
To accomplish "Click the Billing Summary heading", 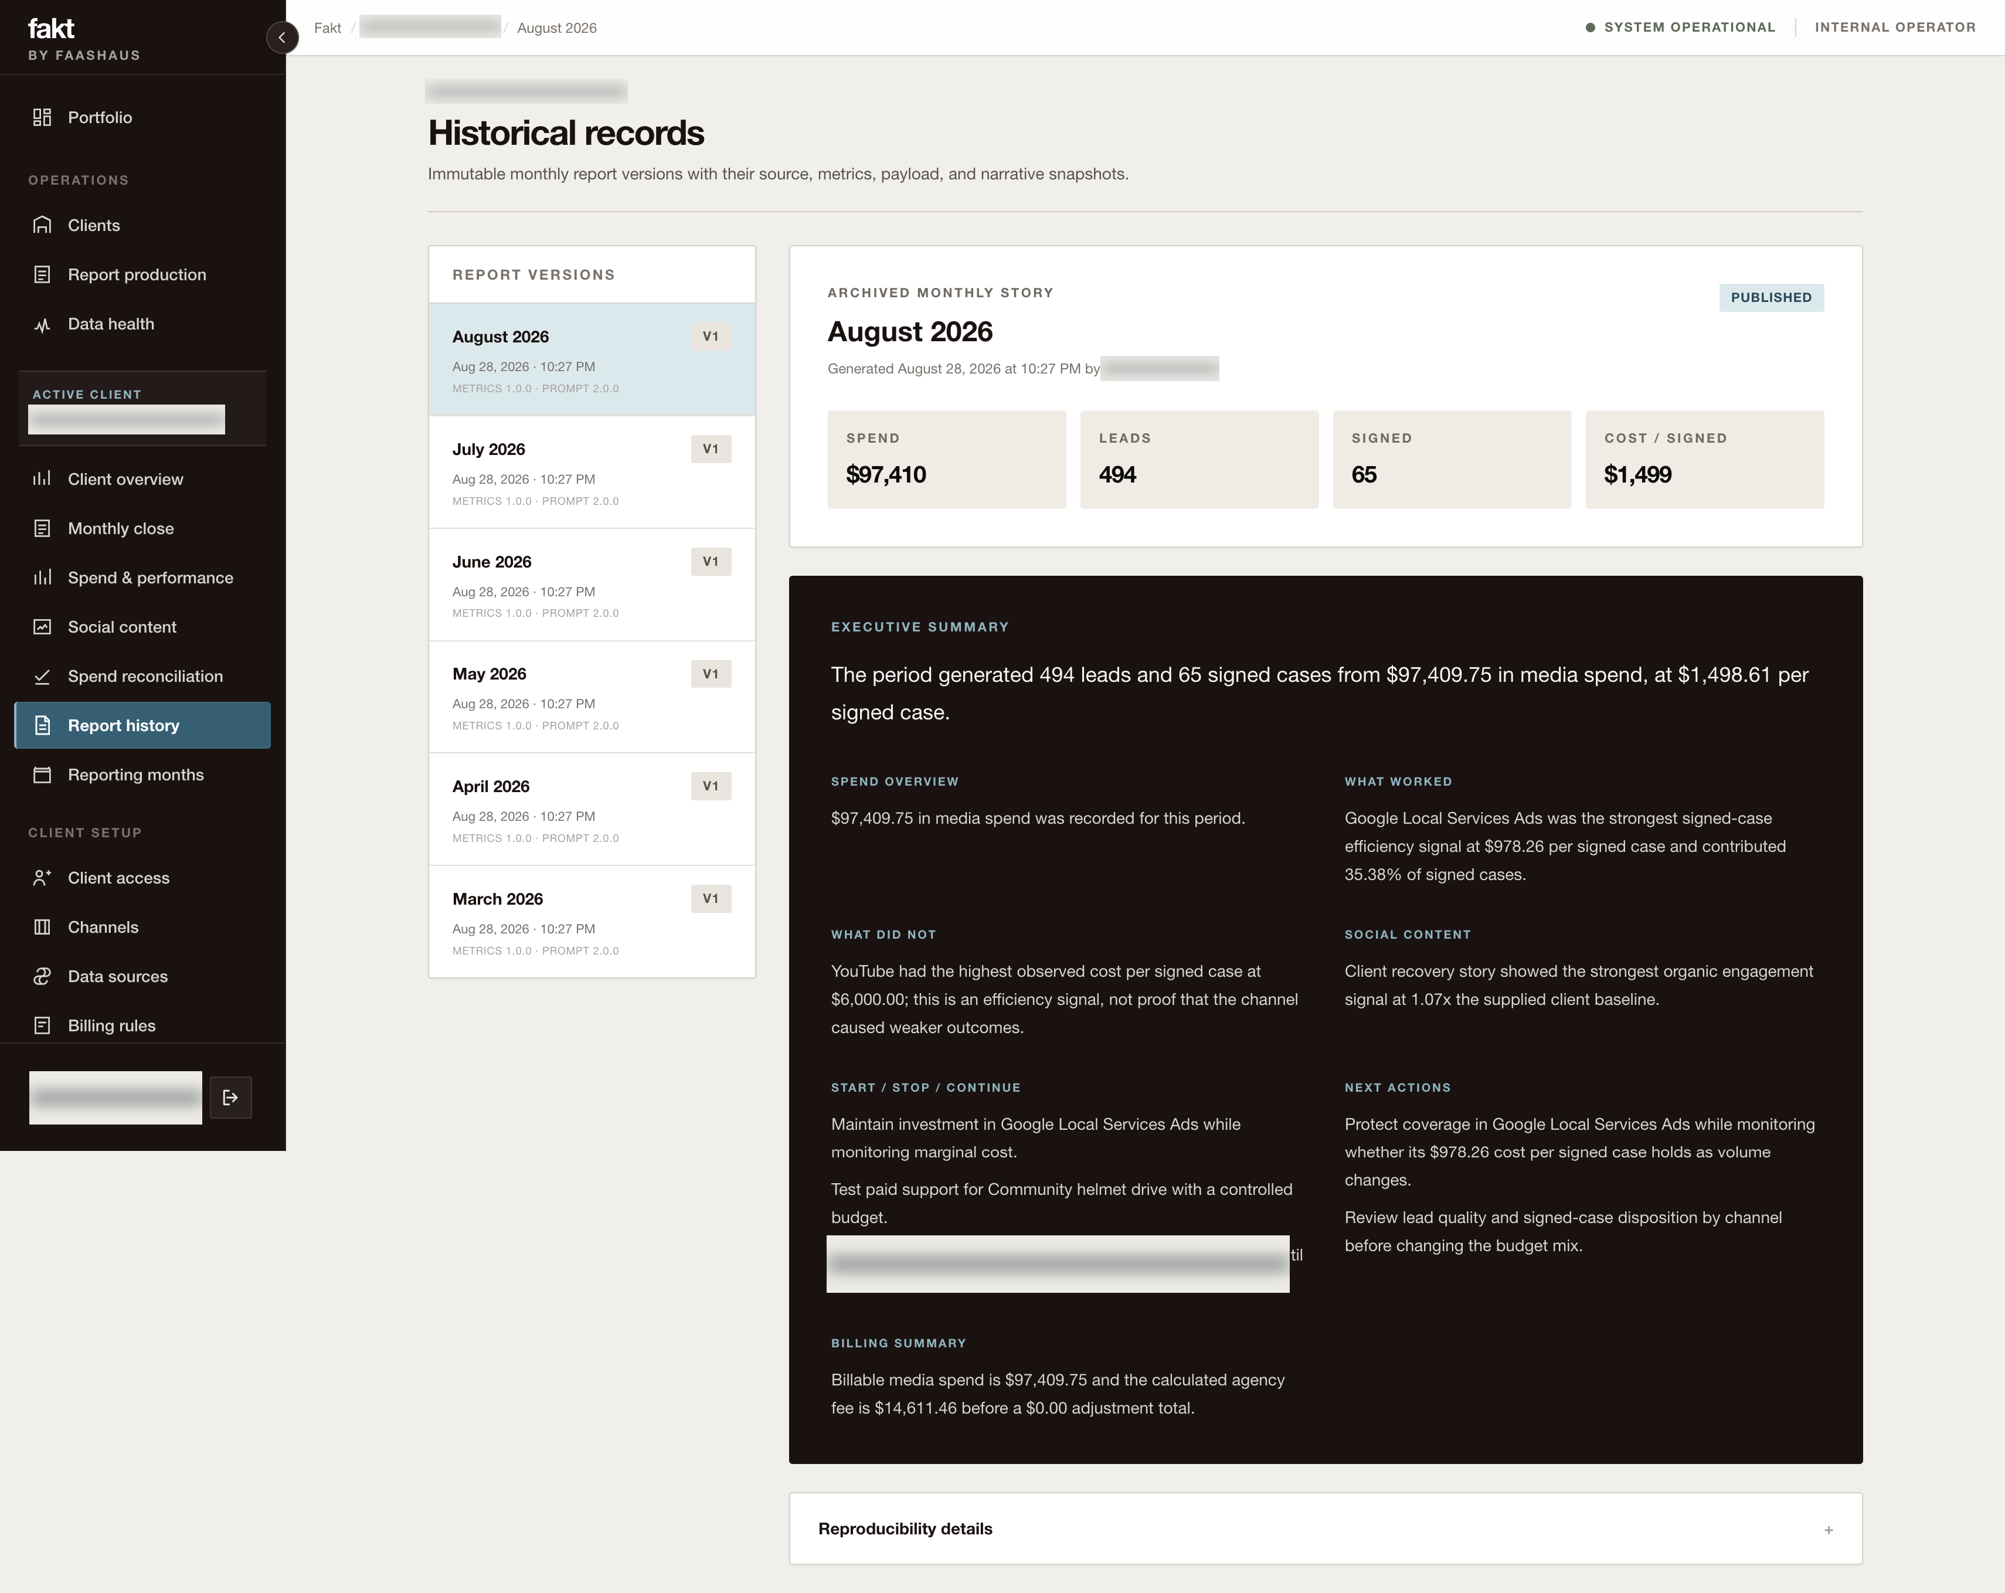I will (898, 1343).
